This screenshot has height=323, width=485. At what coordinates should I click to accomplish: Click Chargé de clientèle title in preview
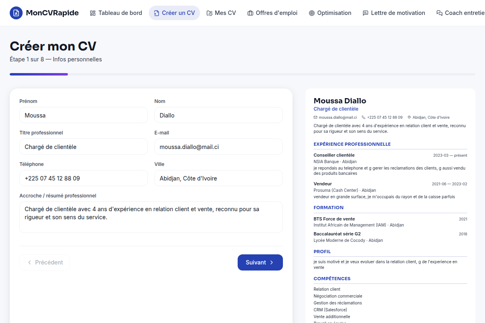[336, 109]
